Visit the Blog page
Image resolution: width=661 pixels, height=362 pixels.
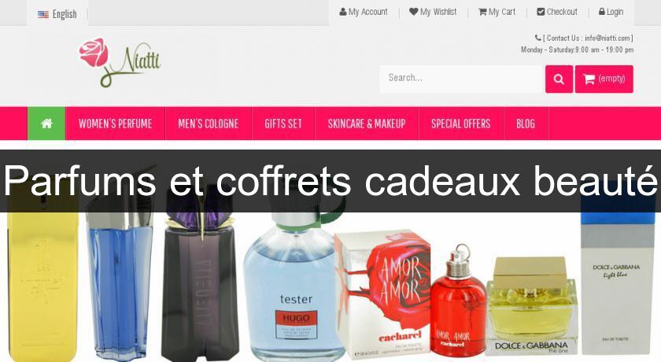click(x=526, y=124)
